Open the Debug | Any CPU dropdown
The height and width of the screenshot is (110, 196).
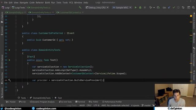tap(97, 7)
